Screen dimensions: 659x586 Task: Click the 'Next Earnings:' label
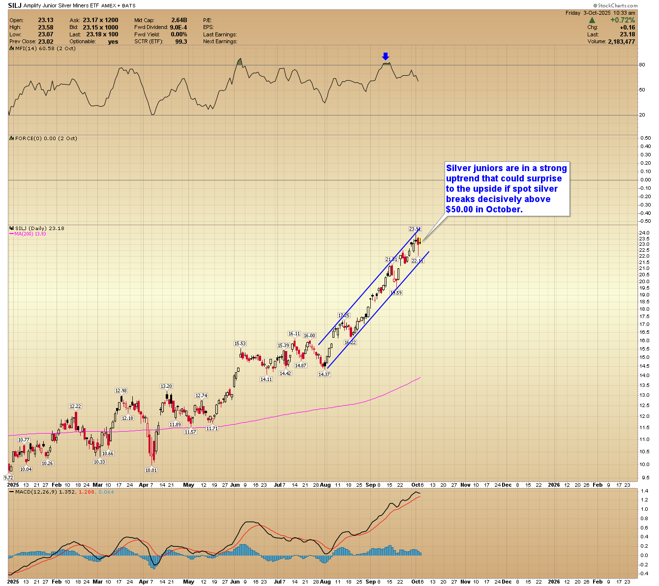pyautogui.click(x=220, y=42)
